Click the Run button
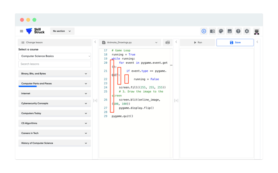Image resolution: width=278 pixels, height=173 pixels. [198, 43]
